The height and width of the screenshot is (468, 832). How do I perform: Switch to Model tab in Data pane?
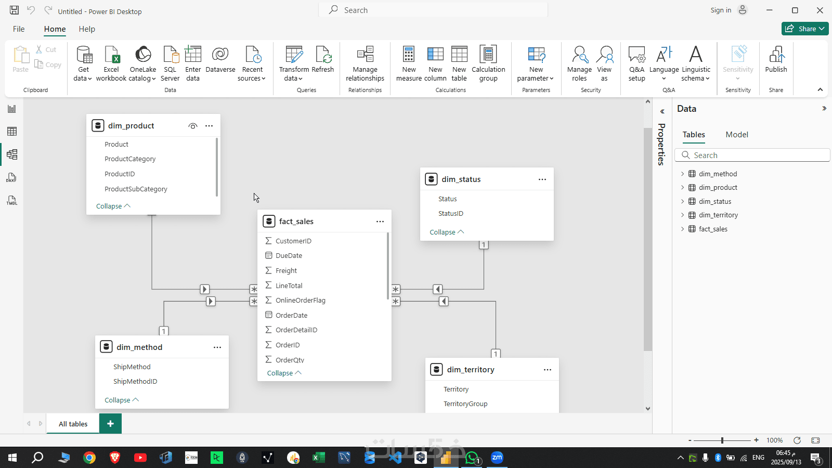click(x=737, y=135)
